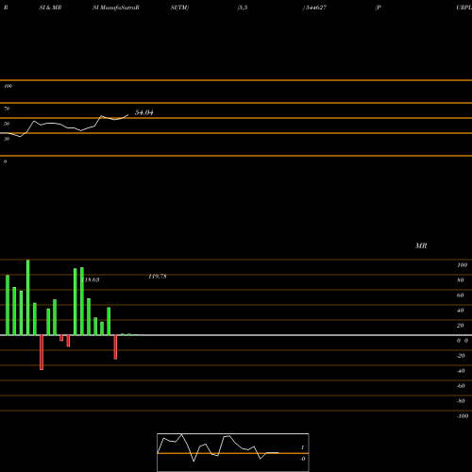
Task: Click the -20 label on MR axis
Action: [x=461, y=356]
